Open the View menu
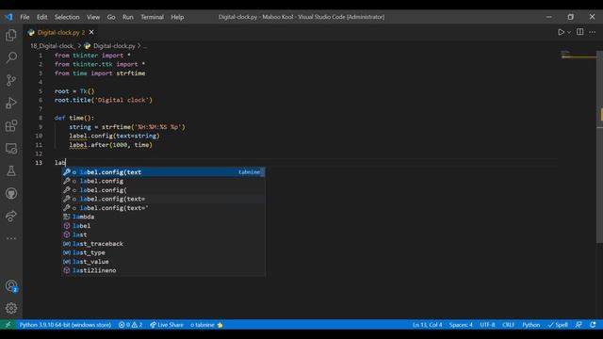Screen dimensions: 603x339 click(x=93, y=17)
